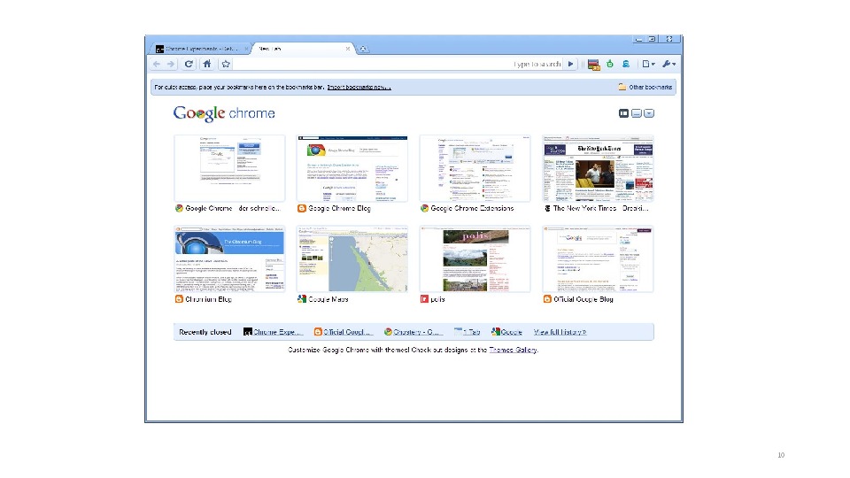
Task: Switch to the Chrome Experiments tab
Action: pyautogui.click(x=200, y=49)
